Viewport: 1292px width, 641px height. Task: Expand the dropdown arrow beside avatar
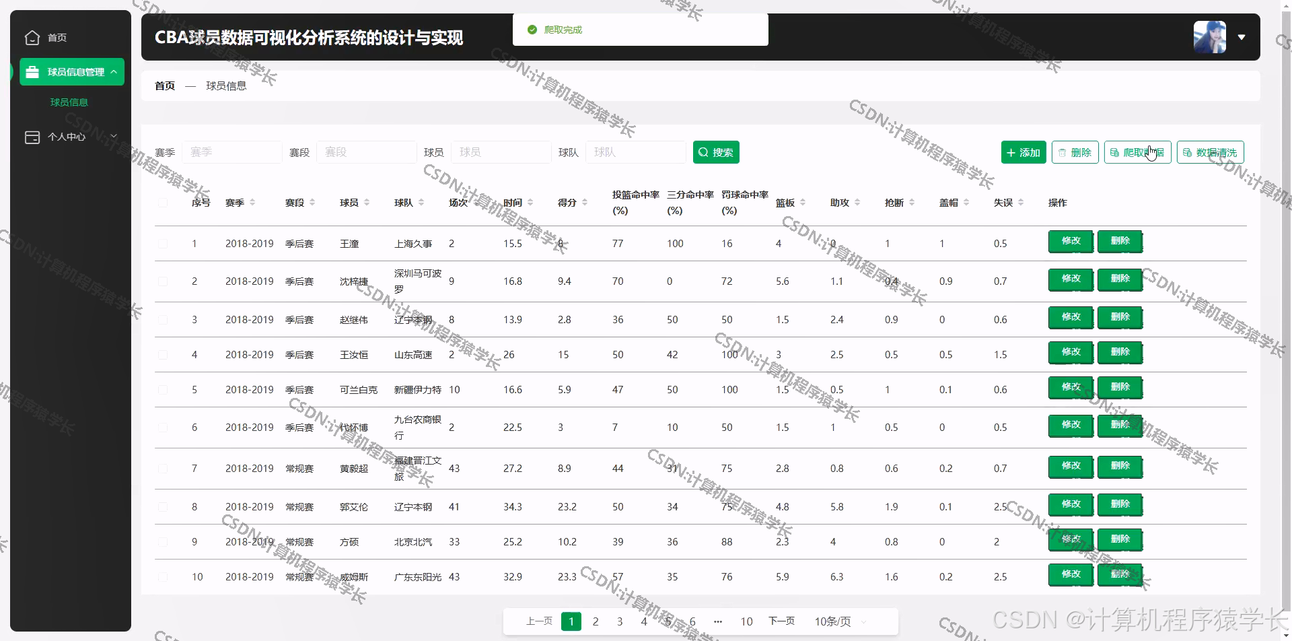(x=1242, y=38)
